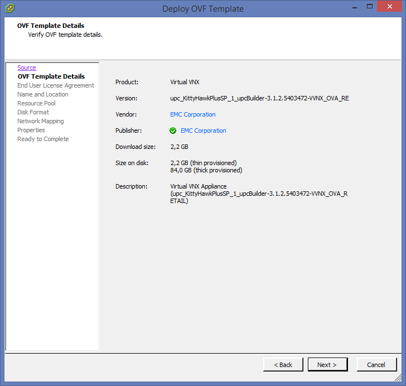Select the Network Mapping step

(40, 121)
